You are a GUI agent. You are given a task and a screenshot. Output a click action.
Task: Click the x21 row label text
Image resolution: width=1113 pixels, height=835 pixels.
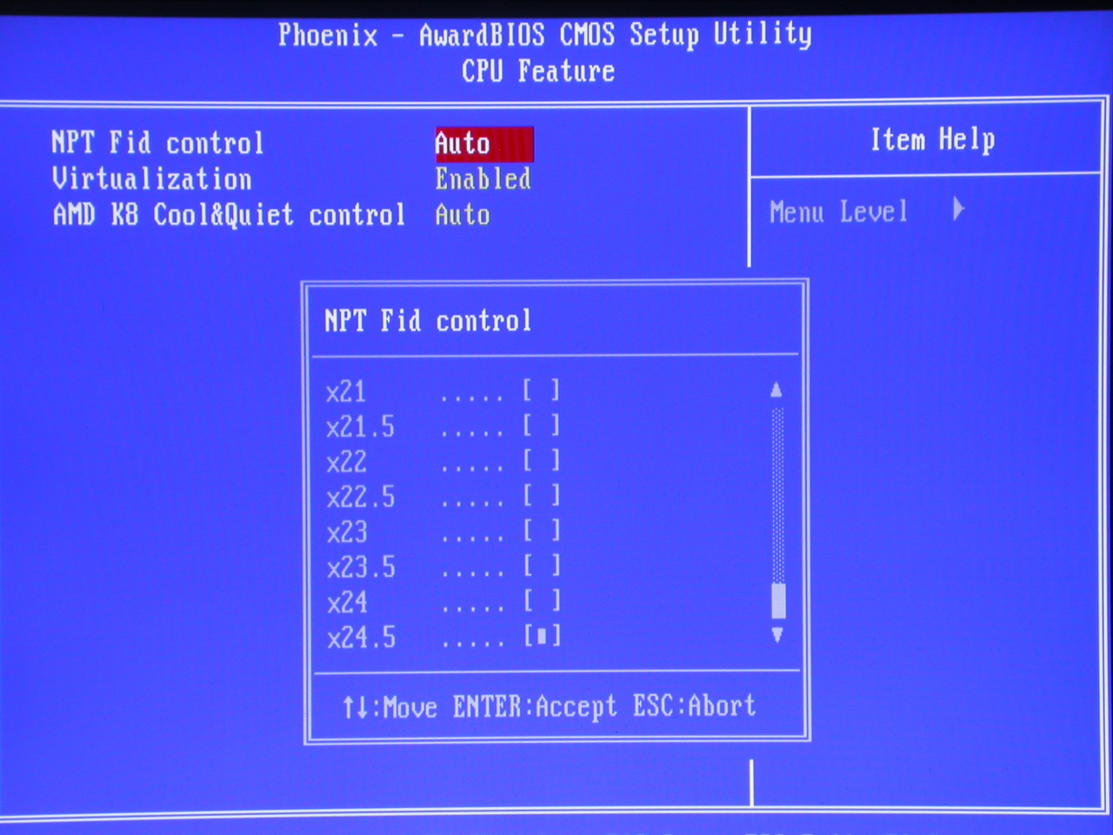tap(345, 391)
